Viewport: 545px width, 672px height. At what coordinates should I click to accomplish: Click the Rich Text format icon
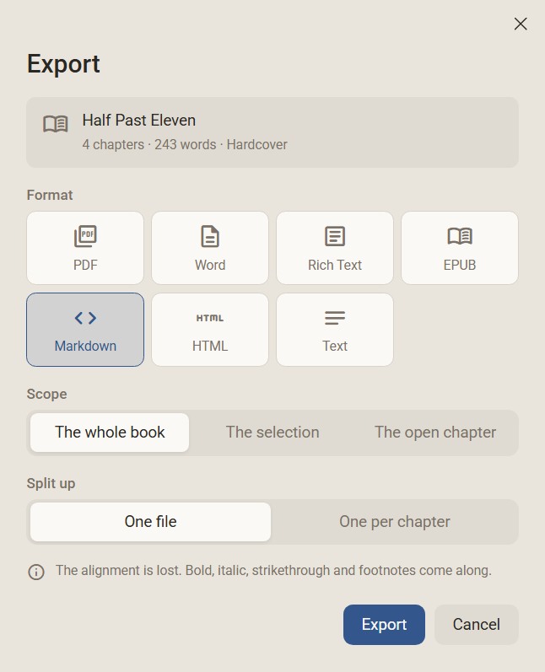[335, 236]
